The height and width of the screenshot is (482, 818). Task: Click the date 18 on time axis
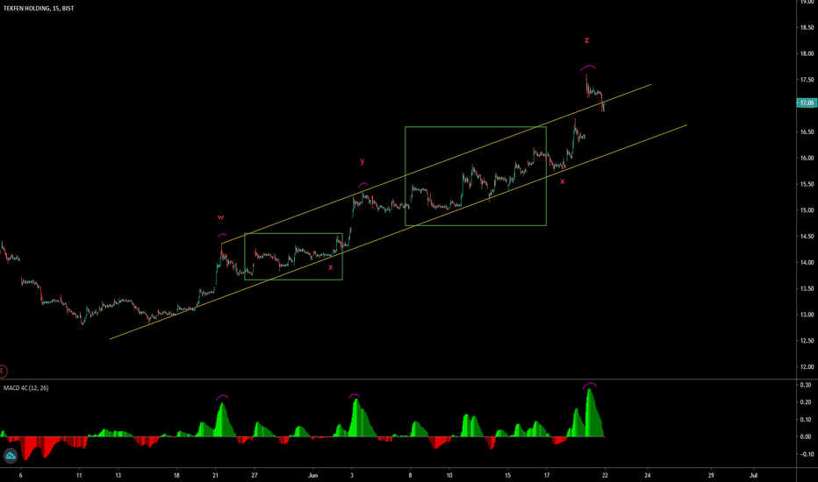tap(176, 475)
